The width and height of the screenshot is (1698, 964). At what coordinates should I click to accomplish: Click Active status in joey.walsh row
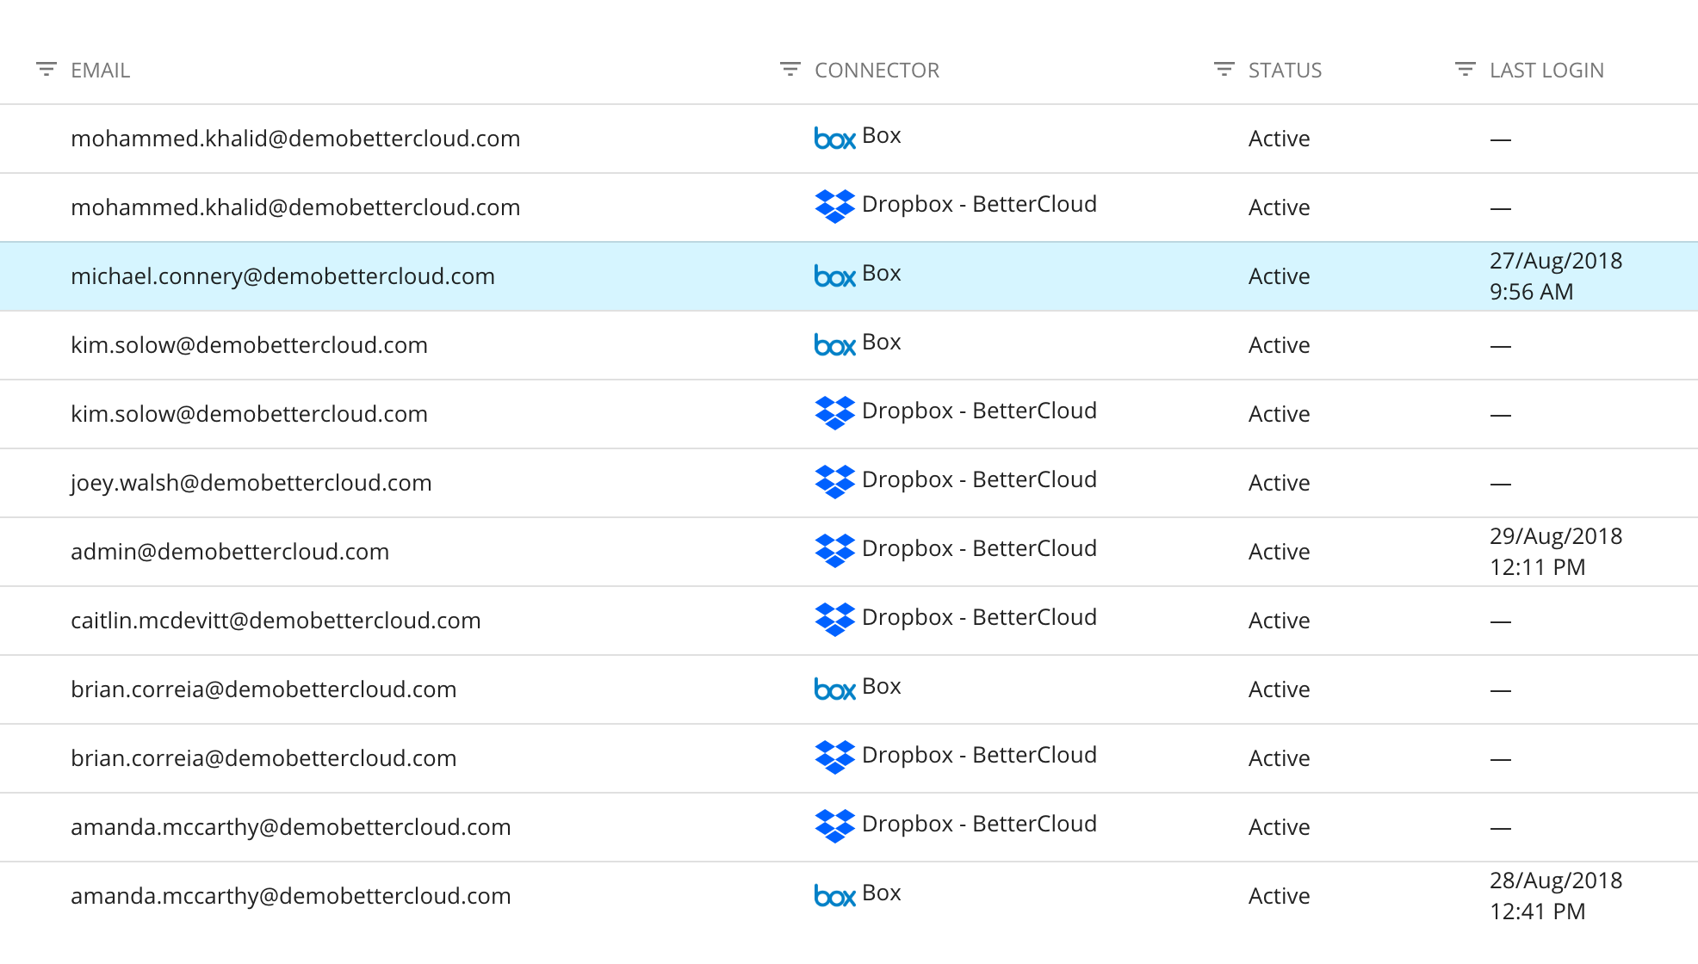tap(1279, 483)
